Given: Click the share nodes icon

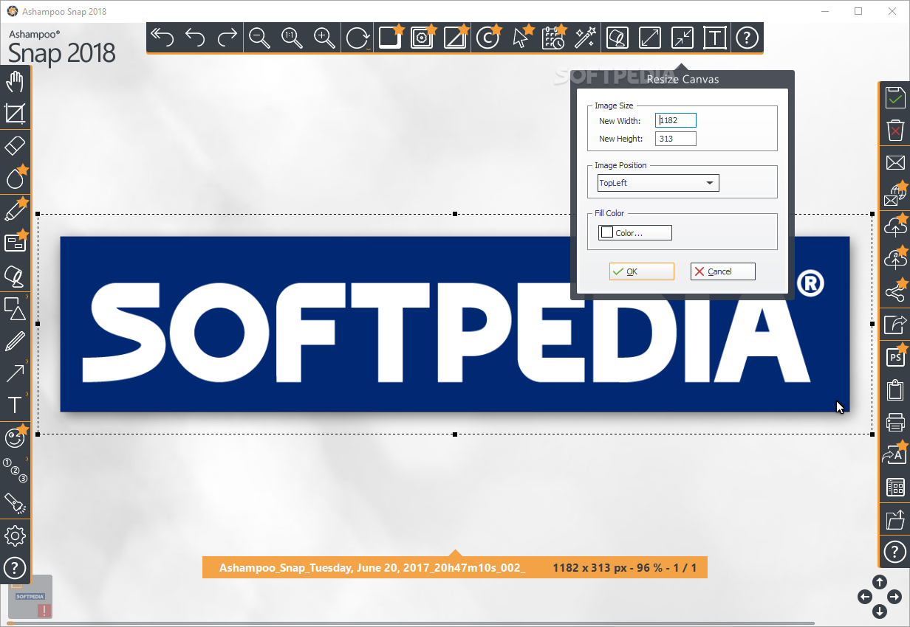Looking at the screenshot, I should [895, 291].
